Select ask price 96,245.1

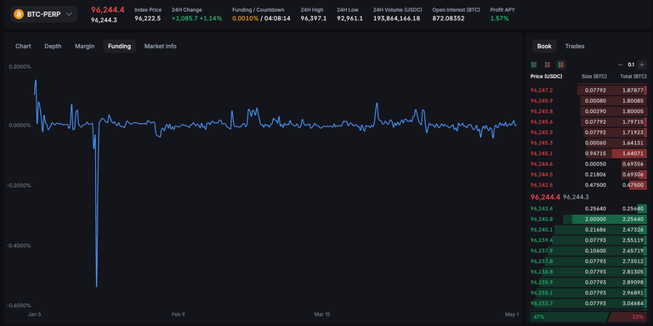click(542, 154)
